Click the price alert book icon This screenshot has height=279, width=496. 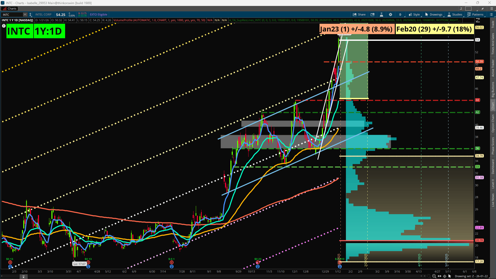[x=373, y=14]
